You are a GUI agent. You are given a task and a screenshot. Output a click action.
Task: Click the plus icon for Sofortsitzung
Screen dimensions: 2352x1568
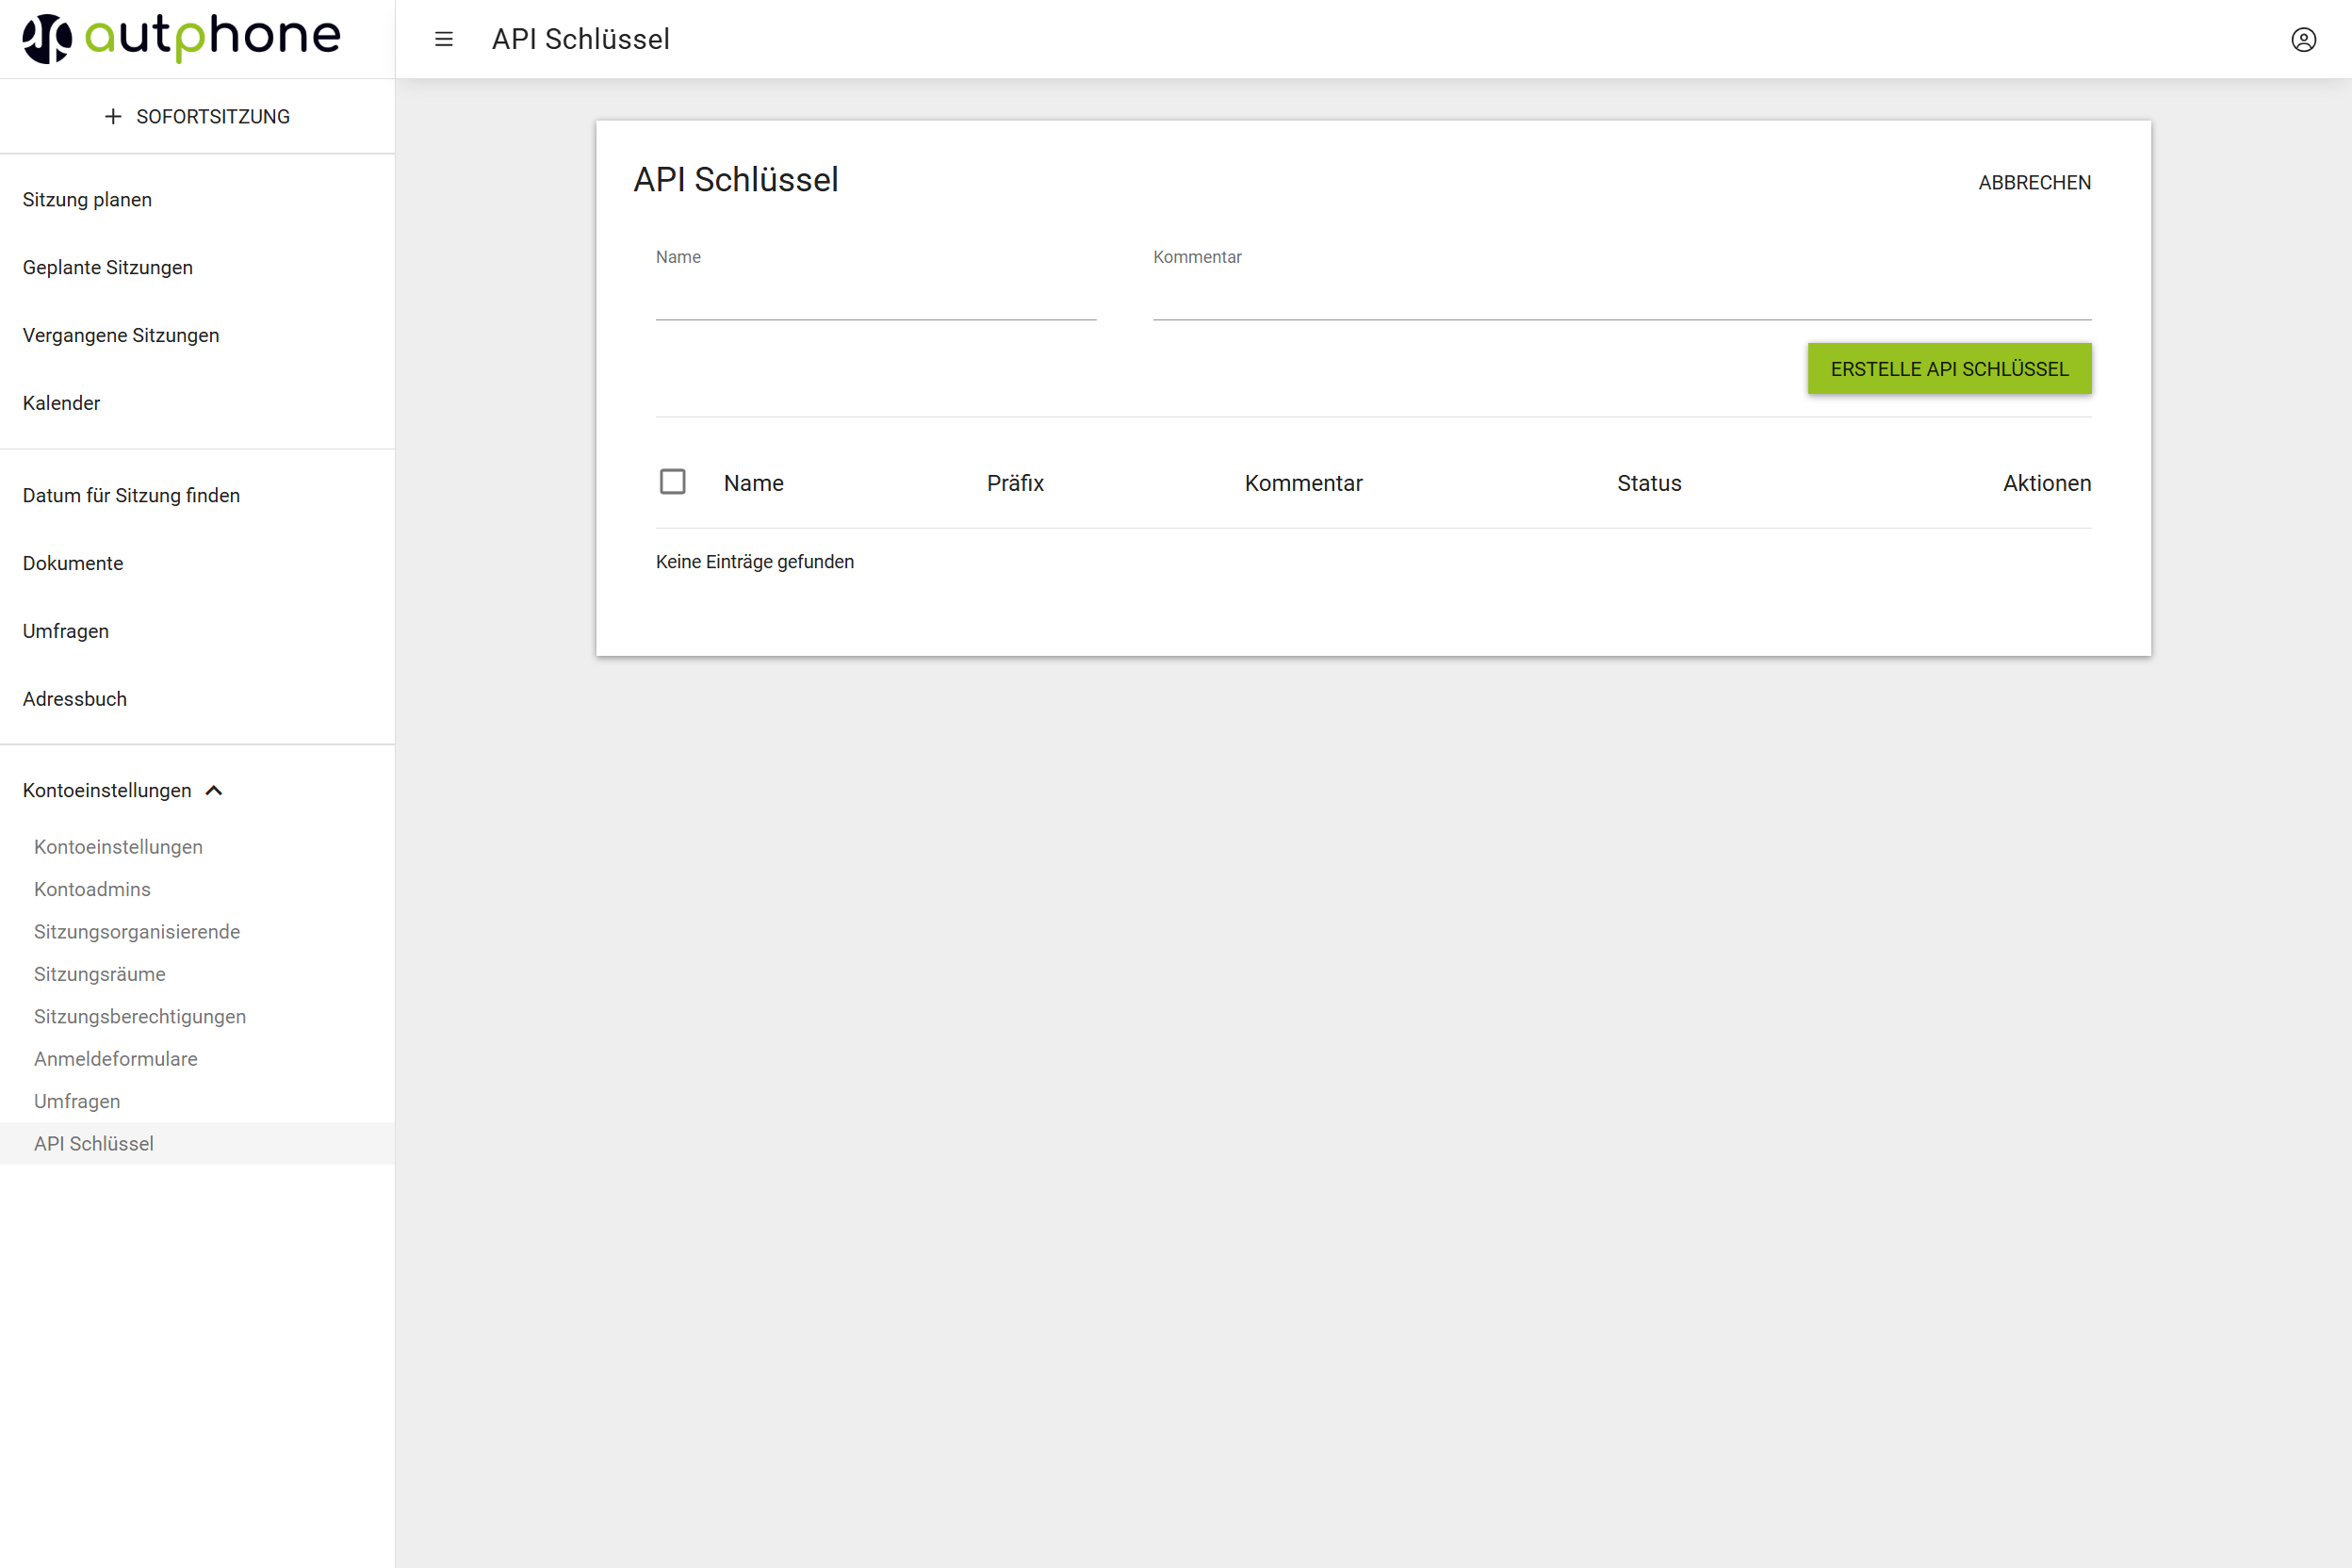pos(113,116)
